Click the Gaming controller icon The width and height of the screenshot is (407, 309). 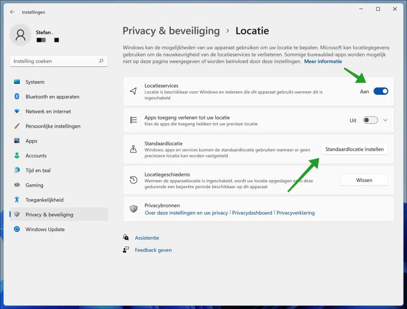tap(17, 185)
